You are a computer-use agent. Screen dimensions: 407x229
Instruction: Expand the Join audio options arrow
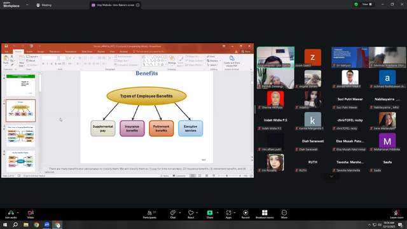[x=18, y=212]
